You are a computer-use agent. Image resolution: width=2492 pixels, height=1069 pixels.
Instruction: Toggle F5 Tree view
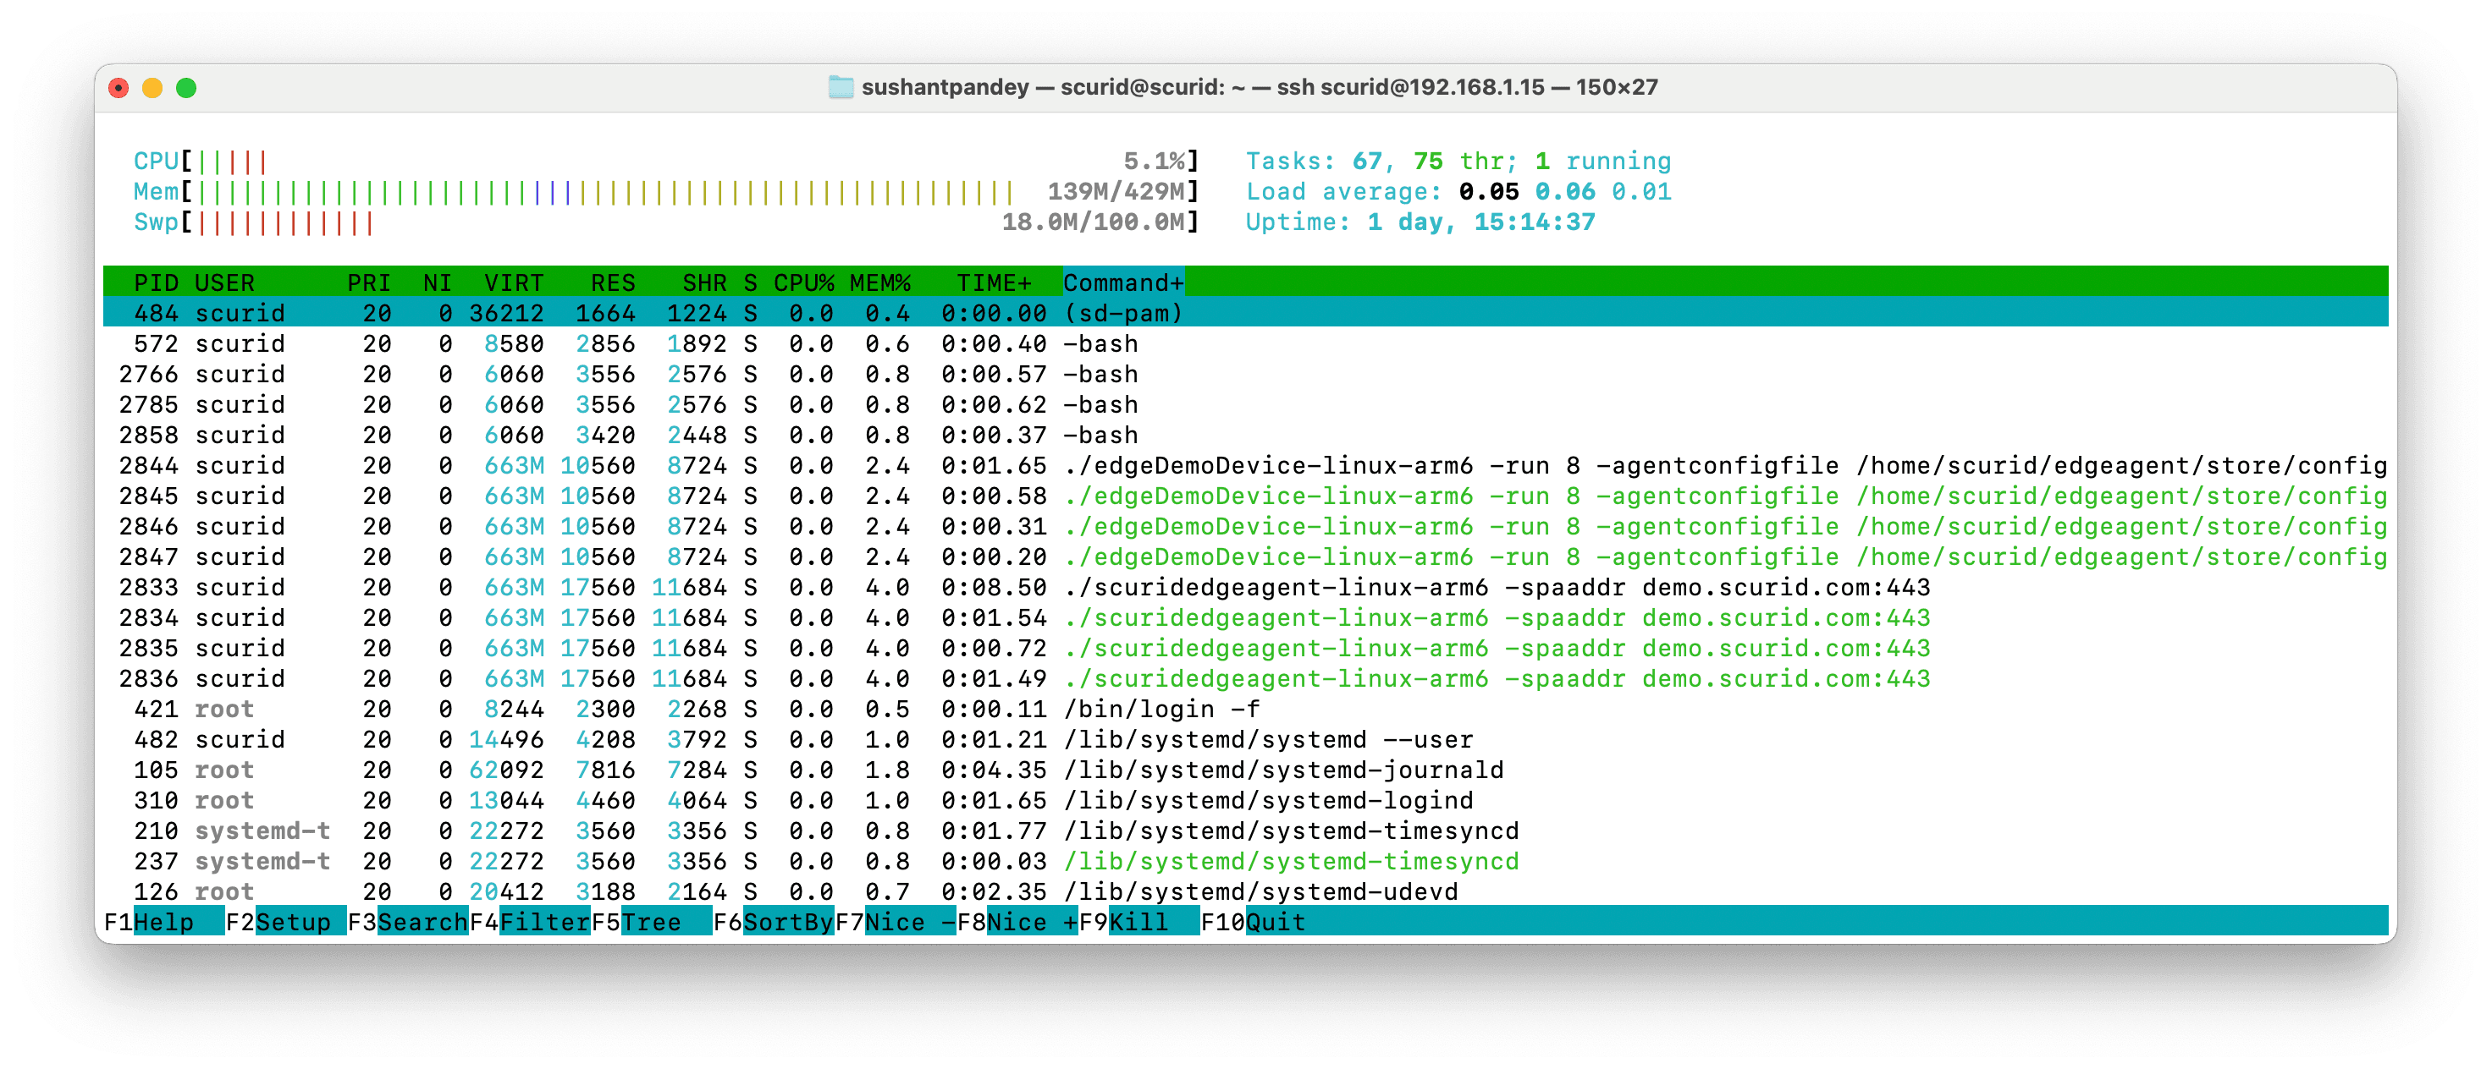point(651,922)
